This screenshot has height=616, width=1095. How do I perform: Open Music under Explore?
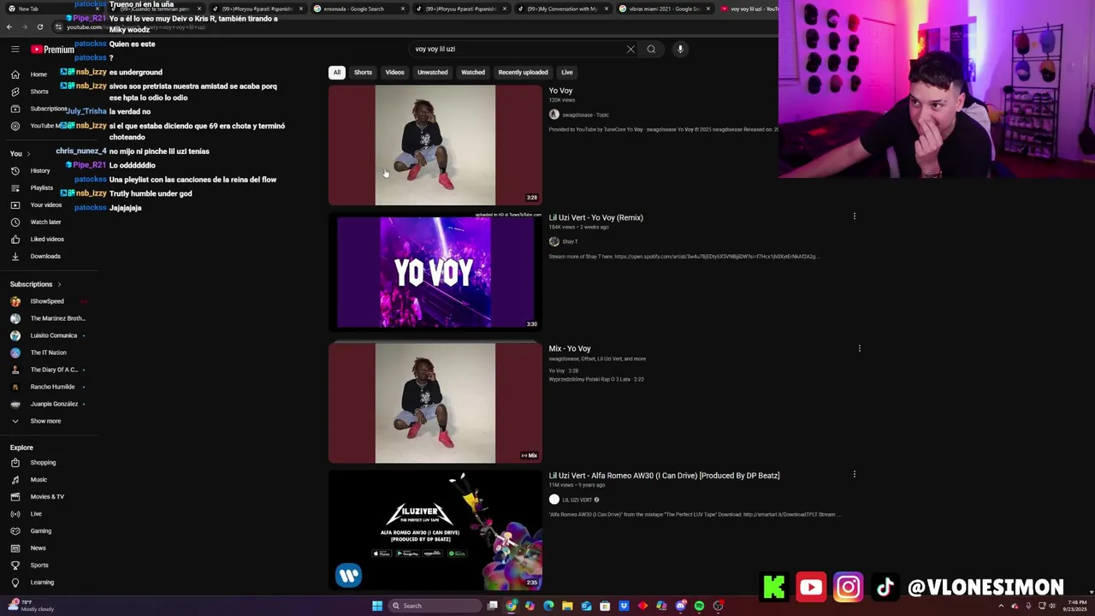point(30,479)
